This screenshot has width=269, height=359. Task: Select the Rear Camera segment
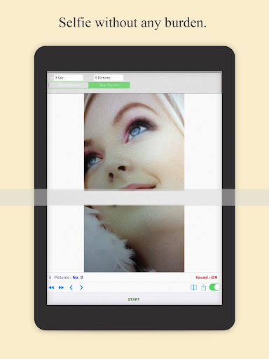(x=109, y=85)
